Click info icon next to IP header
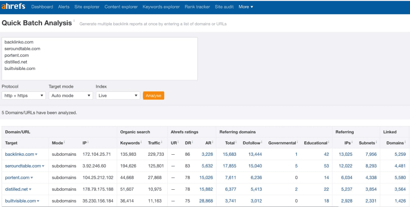Screen dimensions: 410x207 [88, 142]
